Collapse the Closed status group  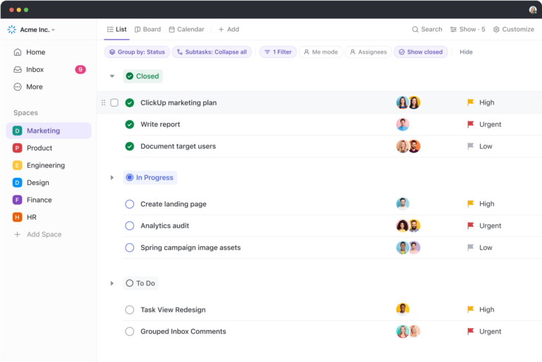coord(112,76)
